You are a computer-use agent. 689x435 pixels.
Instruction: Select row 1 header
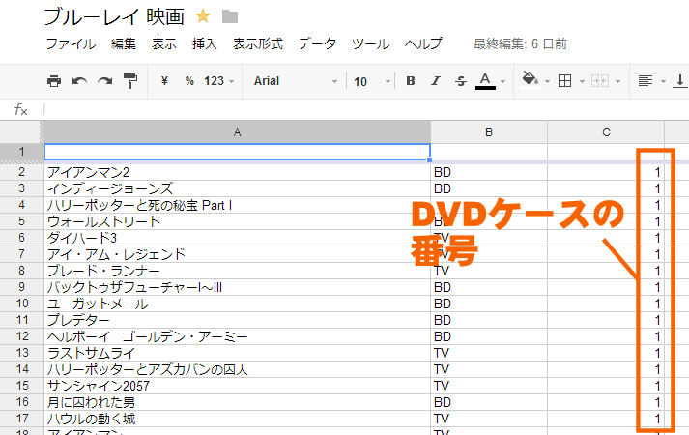point(21,152)
